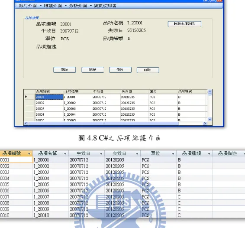
Task: Open the 生效日 column dropdown in the lower table
Action: (101, 154)
